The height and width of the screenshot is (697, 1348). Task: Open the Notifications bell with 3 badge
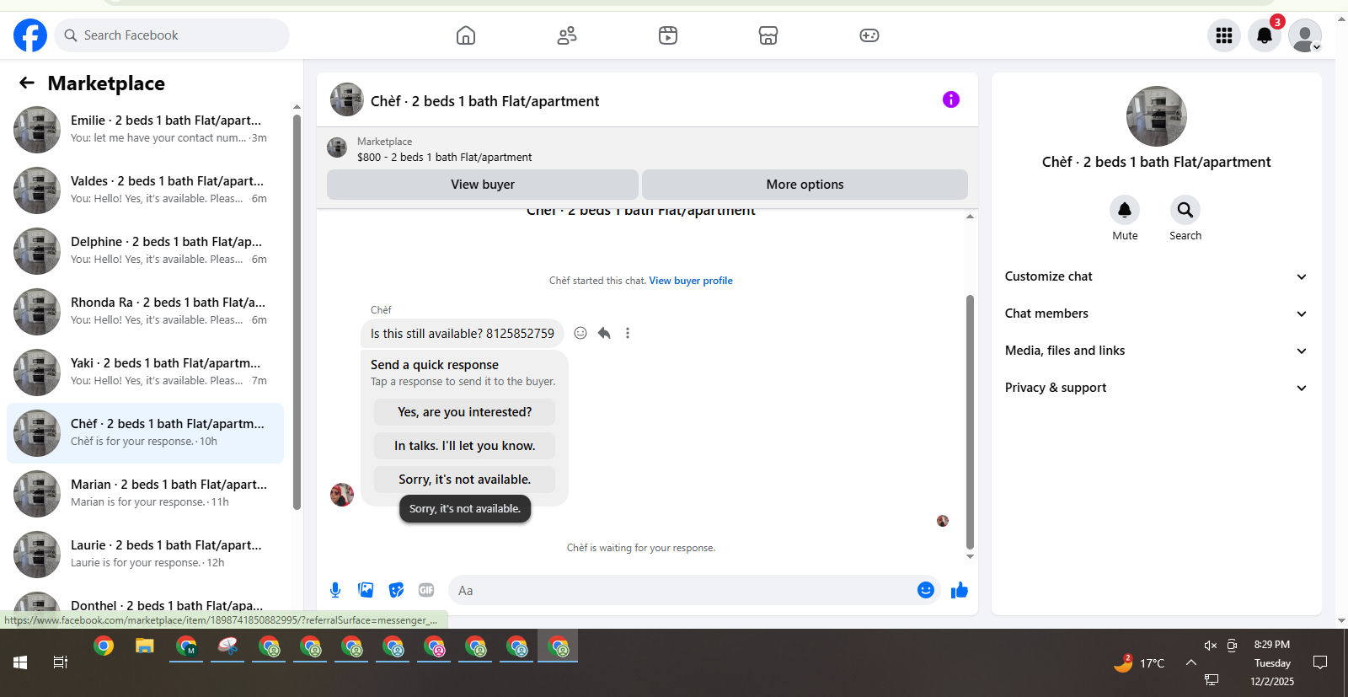pos(1265,35)
